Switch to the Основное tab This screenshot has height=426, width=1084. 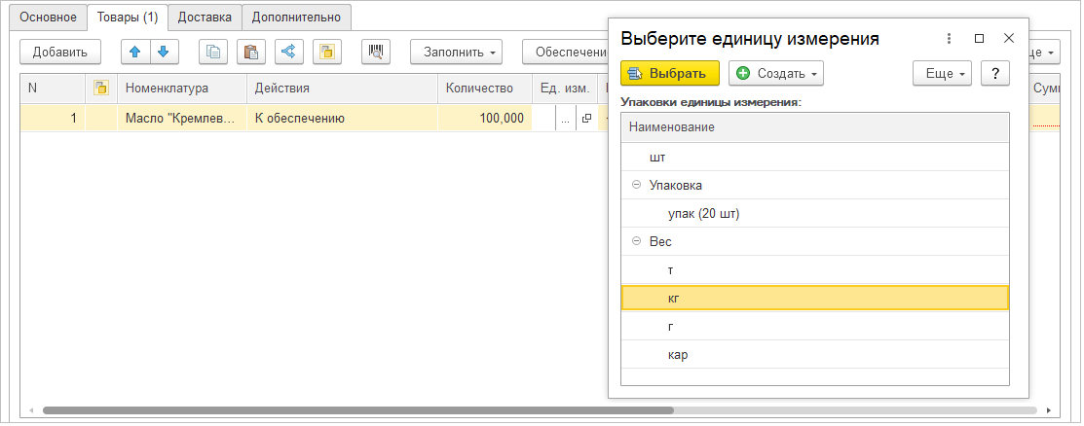(x=48, y=17)
